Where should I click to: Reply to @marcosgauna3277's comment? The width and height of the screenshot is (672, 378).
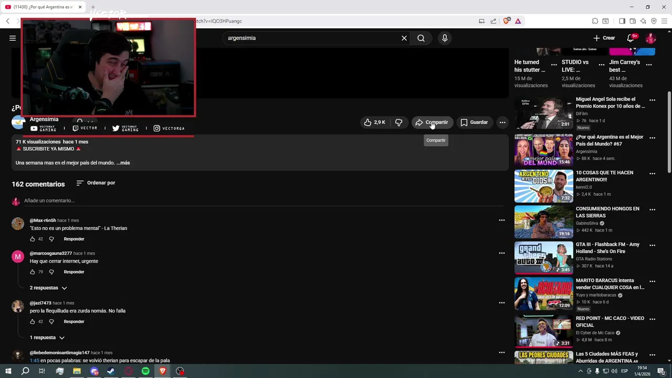click(74, 272)
